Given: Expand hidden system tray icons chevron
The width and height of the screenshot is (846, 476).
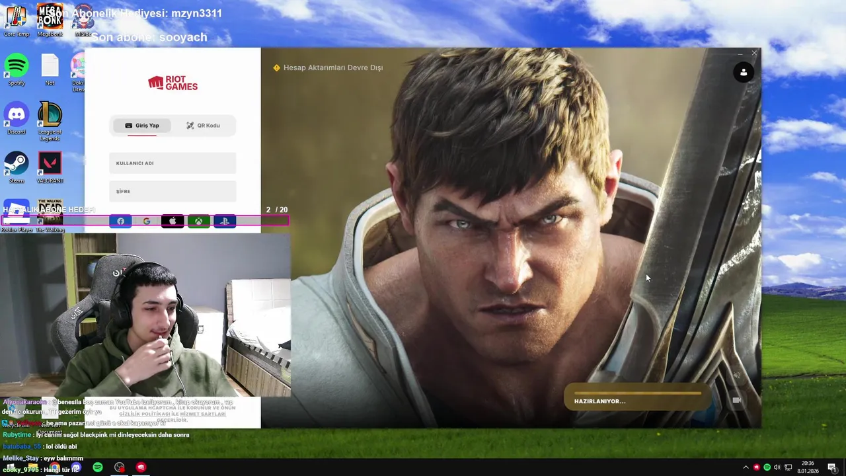Looking at the screenshot, I should 746,467.
